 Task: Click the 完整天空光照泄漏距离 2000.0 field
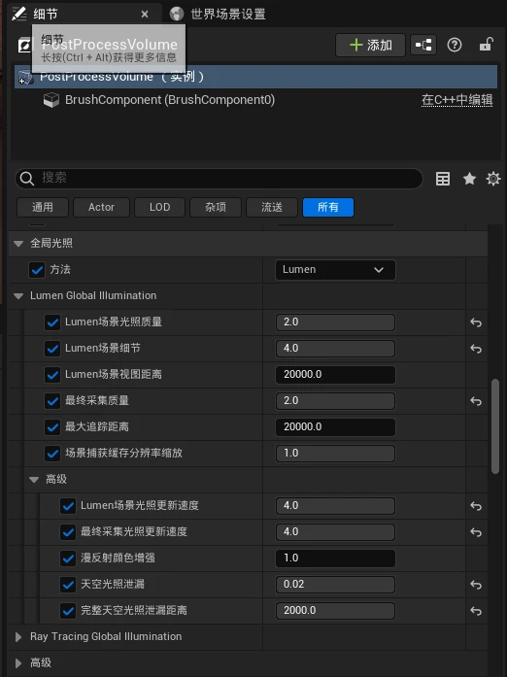pyautogui.click(x=335, y=611)
